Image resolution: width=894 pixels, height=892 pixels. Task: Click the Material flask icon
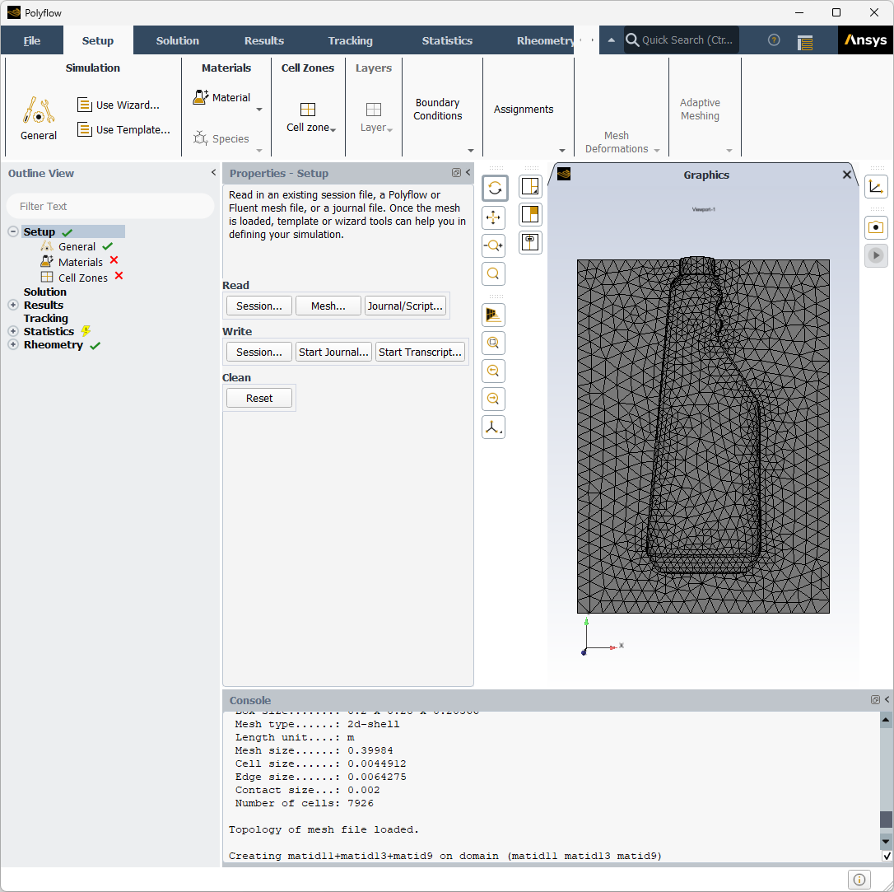(201, 97)
